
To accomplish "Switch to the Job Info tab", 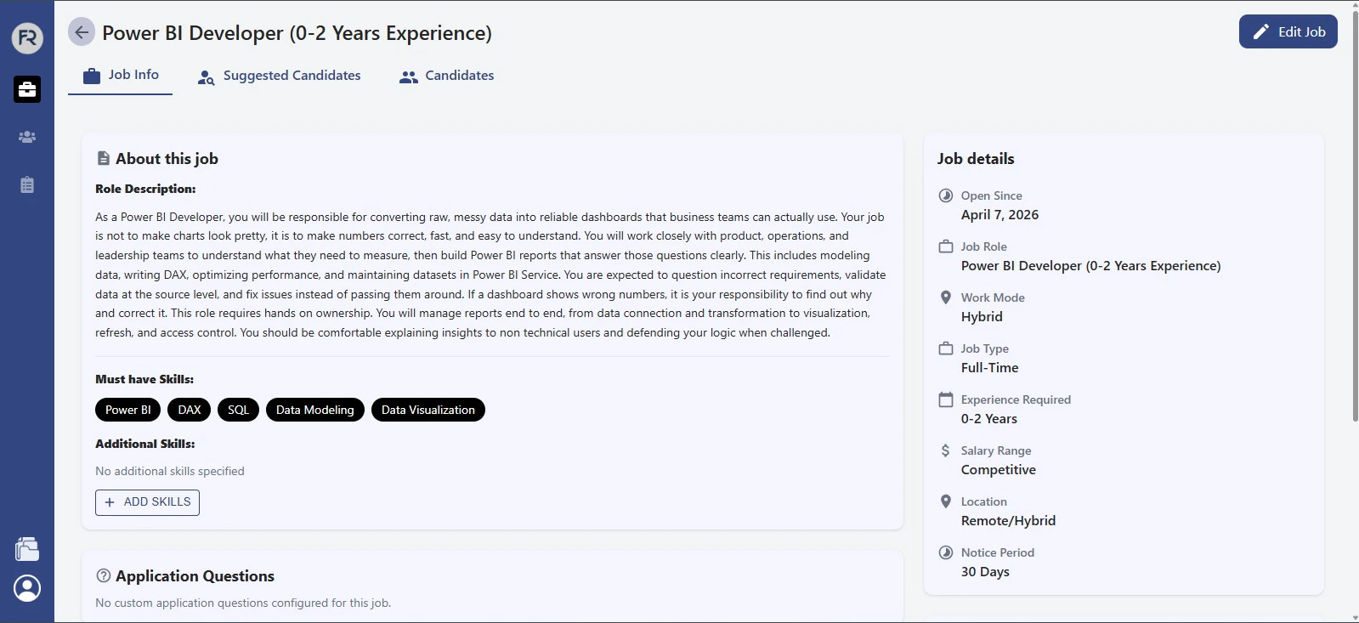I will [120, 76].
